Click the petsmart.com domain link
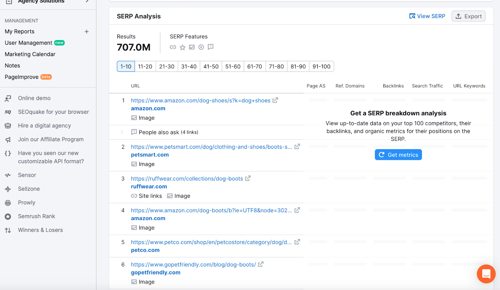Viewport: 500px width, 290px height. point(150,155)
